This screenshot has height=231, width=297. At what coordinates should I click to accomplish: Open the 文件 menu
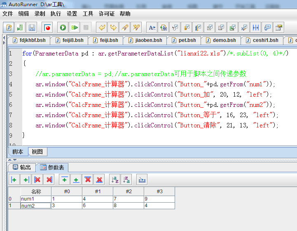[x=7, y=14]
